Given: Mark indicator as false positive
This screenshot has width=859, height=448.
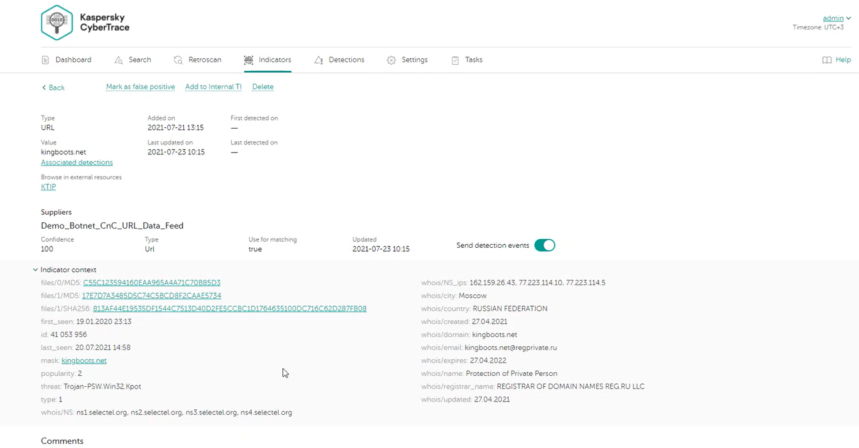Looking at the screenshot, I should [140, 87].
